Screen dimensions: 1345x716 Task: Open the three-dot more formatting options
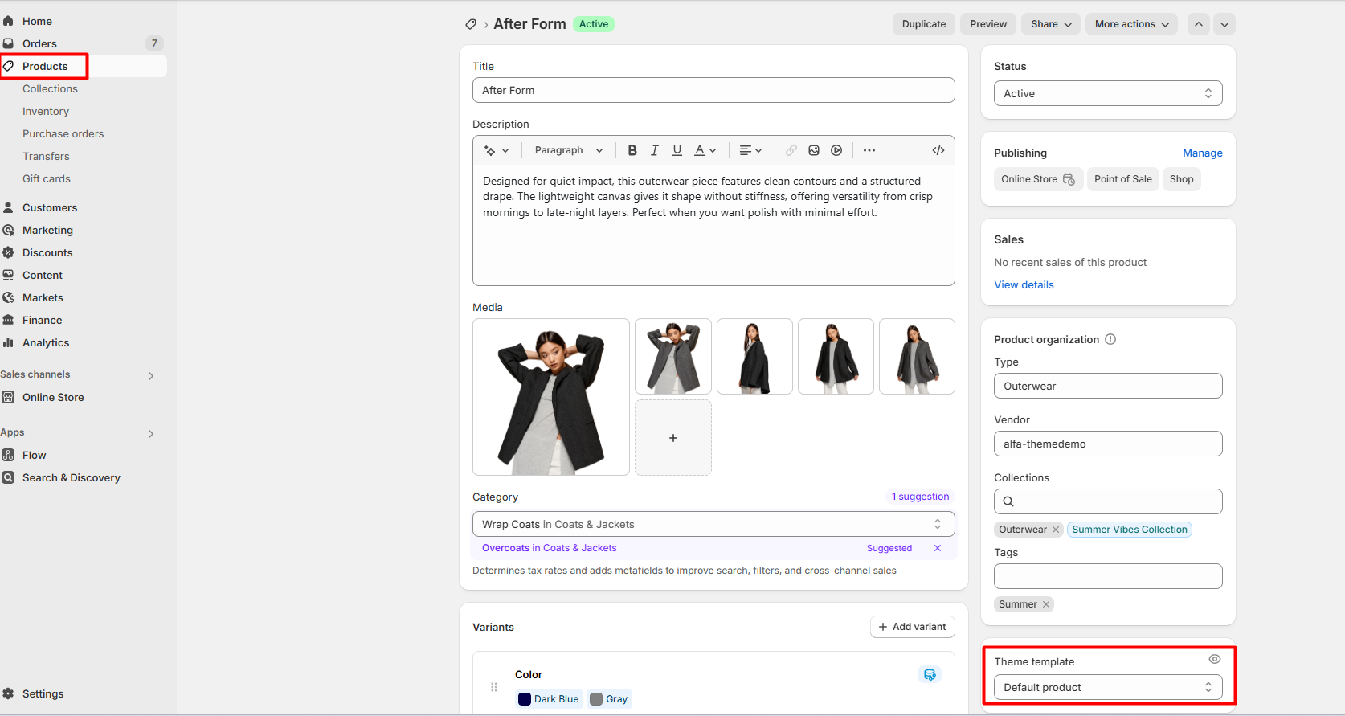[869, 150]
